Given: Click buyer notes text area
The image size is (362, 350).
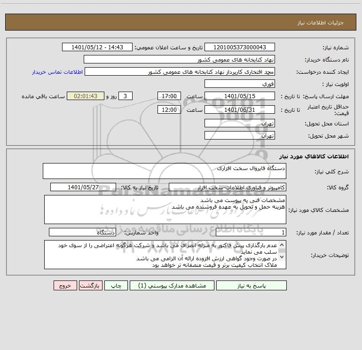Looking at the screenshot, I should 165,255.
